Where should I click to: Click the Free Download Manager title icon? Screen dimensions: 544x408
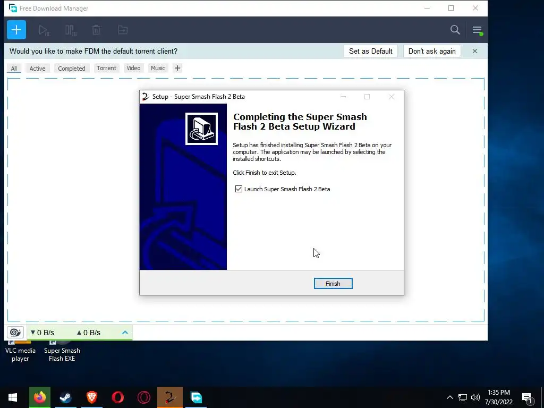(x=13, y=8)
